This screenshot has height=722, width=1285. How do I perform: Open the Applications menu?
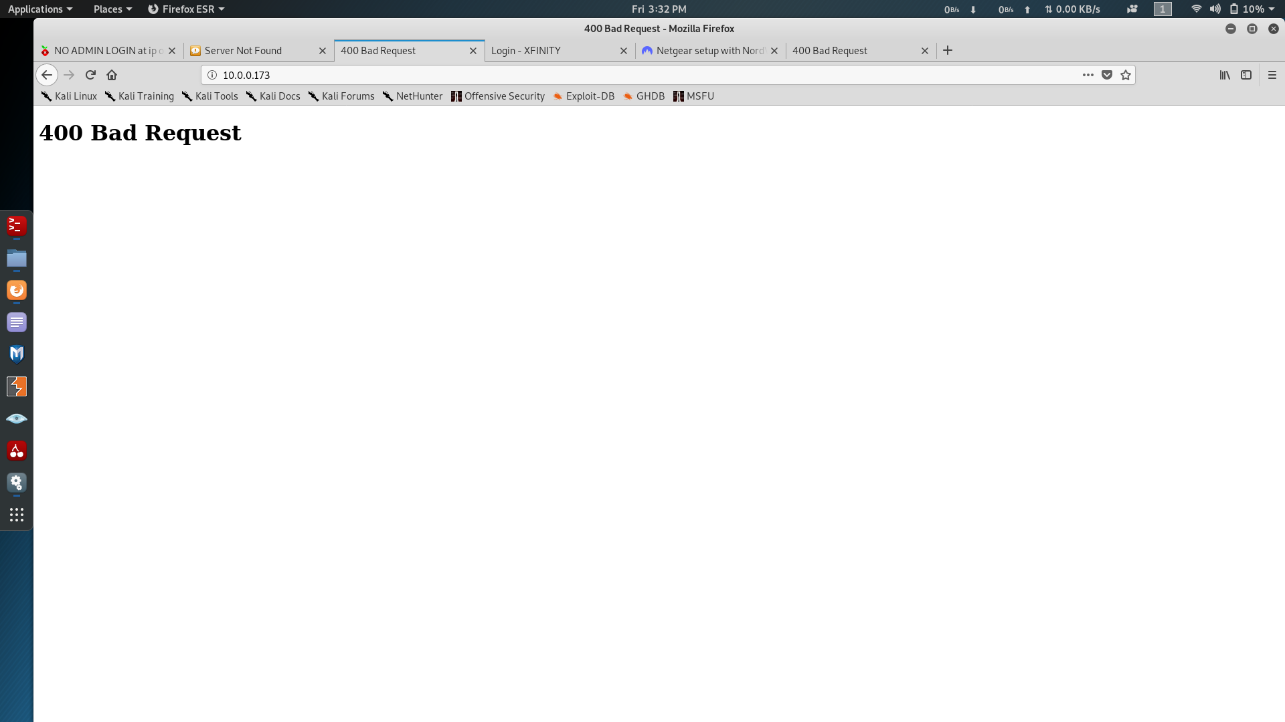coord(40,9)
